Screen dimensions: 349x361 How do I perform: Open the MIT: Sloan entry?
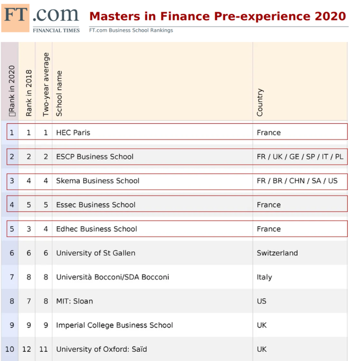coord(74,301)
